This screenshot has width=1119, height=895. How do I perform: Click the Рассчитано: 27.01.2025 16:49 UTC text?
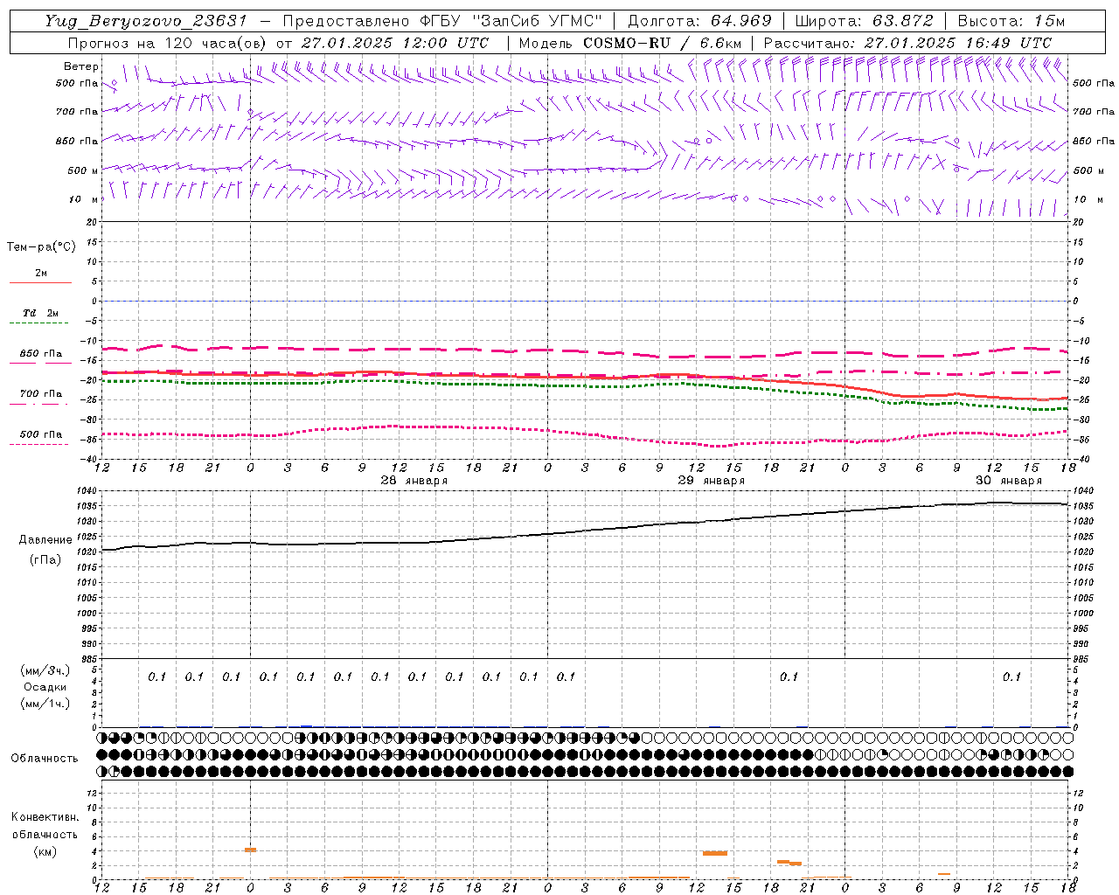(x=907, y=43)
